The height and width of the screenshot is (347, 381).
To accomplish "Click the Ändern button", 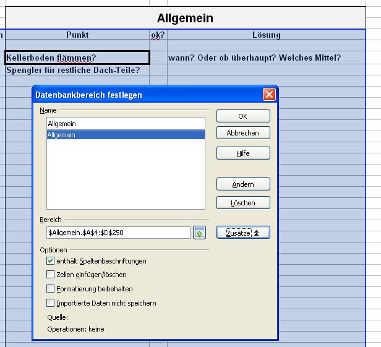I will tap(243, 184).
